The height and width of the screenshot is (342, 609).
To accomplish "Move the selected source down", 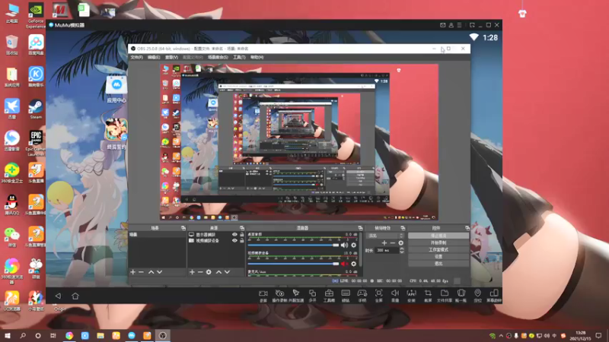I will (227, 272).
